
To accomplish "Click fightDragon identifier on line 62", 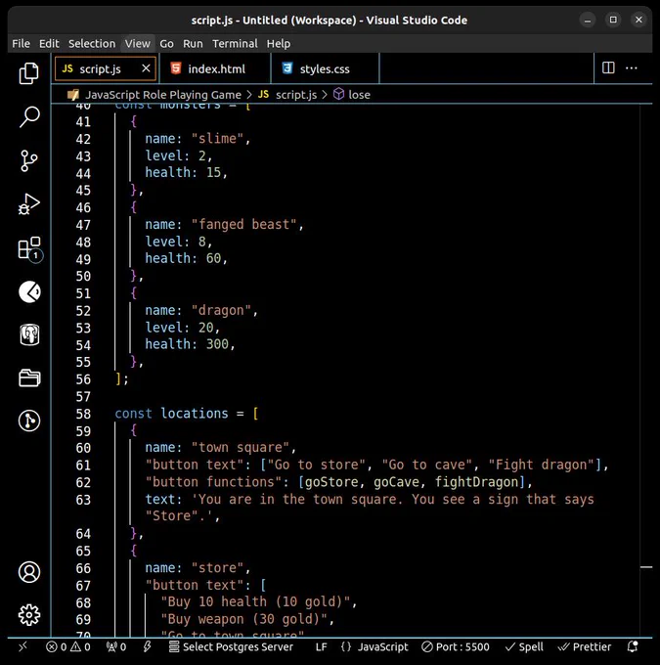I will tap(477, 482).
